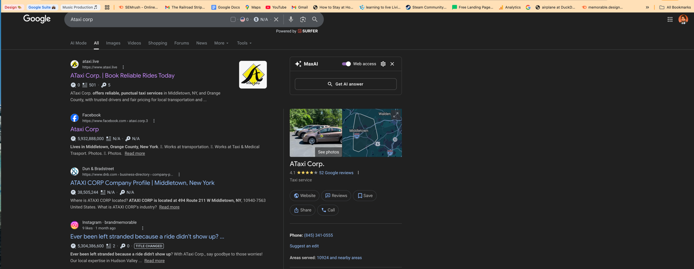
Task: Open Google account profile avatar
Action: point(683,19)
